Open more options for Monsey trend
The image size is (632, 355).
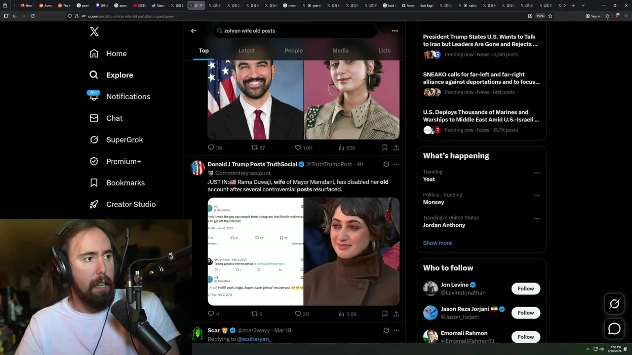[x=537, y=196]
